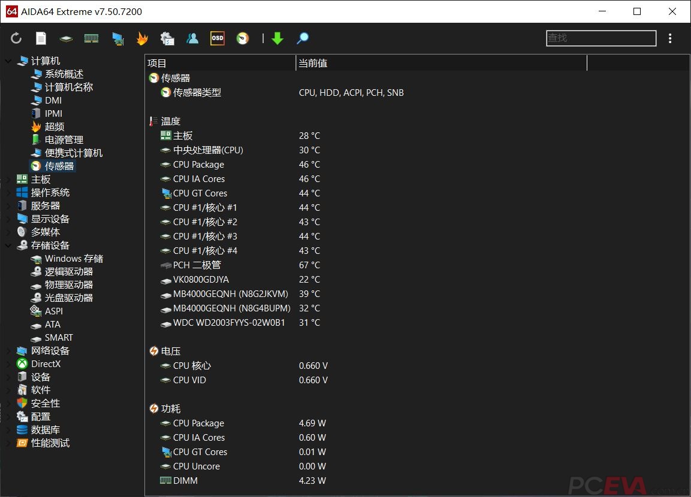This screenshot has height=497, width=691.
Task: Click the magnifier search icon
Action: (302, 38)
